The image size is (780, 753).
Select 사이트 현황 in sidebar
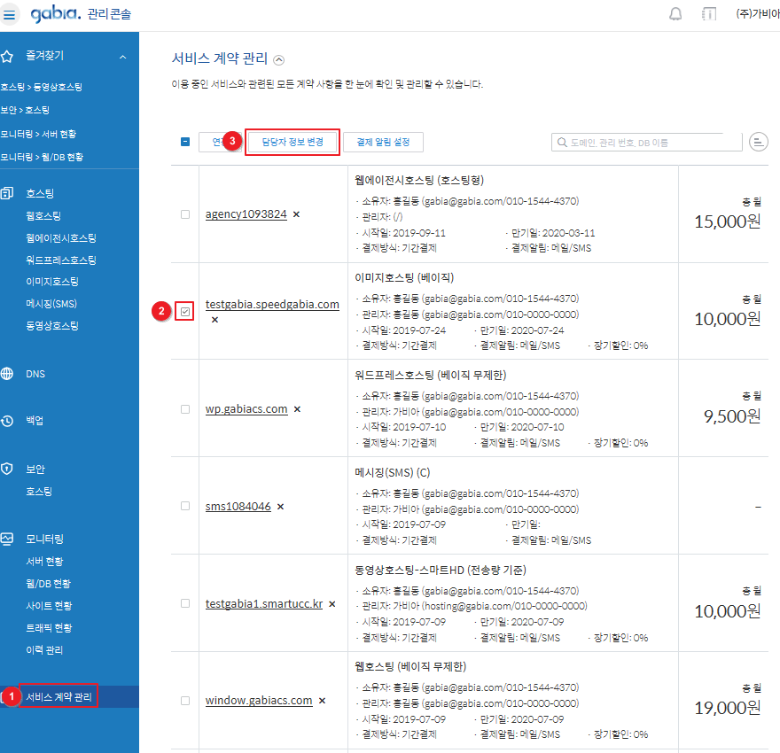point(49,605)
